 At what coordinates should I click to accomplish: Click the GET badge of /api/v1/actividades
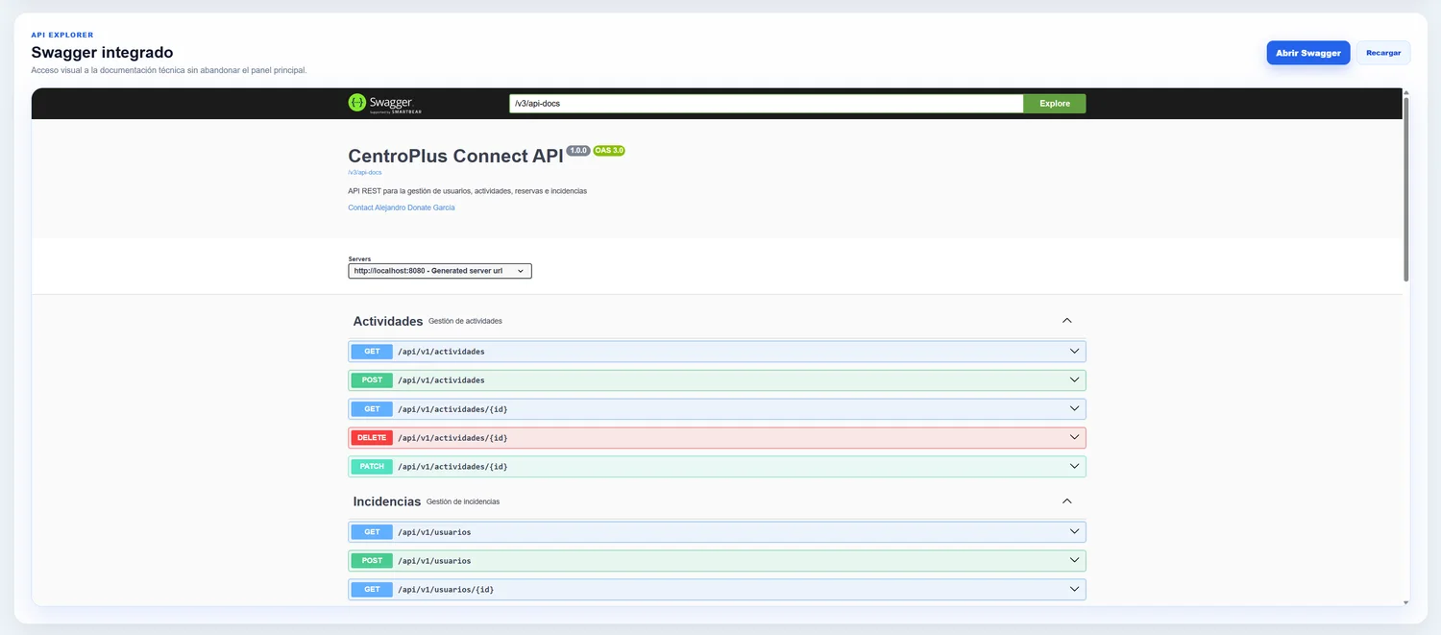coord(372,352)
